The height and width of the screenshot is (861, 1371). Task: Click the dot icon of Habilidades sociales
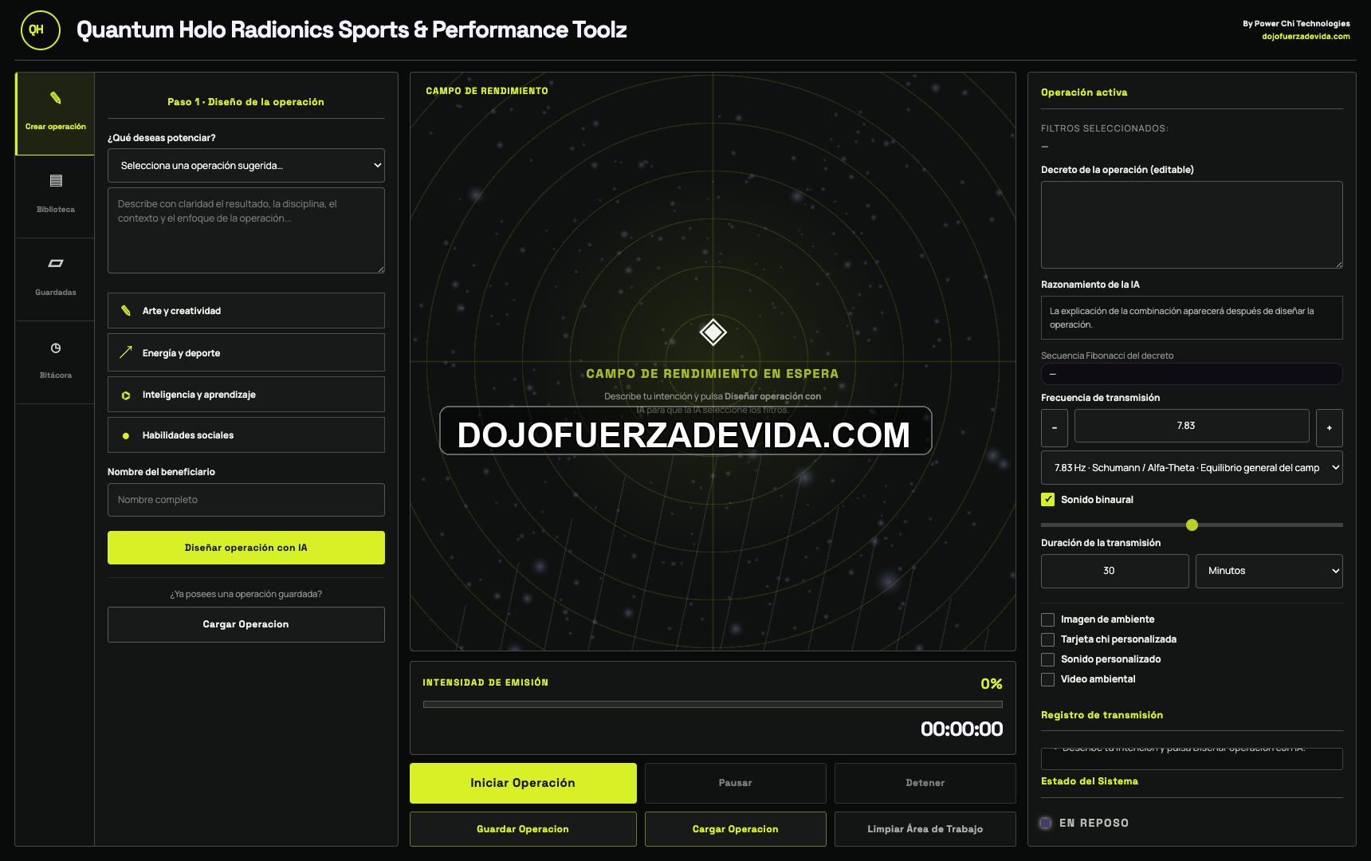coord(126,435)
